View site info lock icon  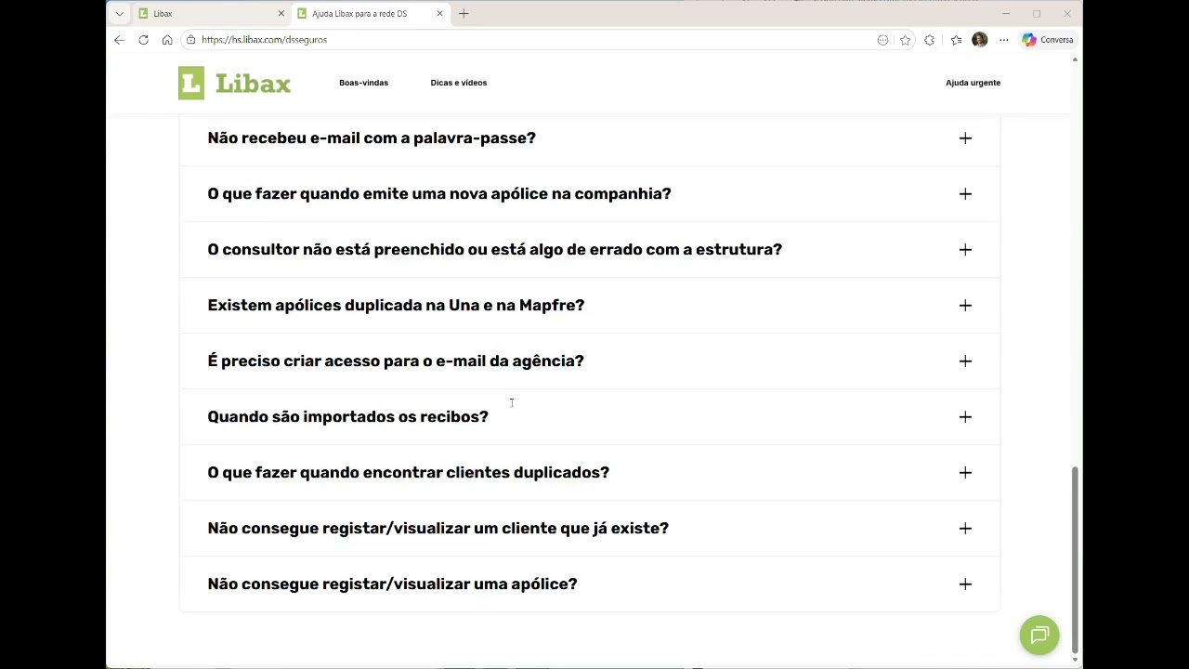tap(190, 40)
